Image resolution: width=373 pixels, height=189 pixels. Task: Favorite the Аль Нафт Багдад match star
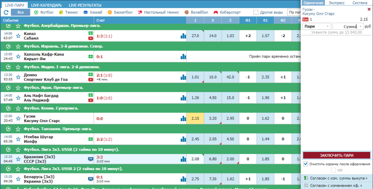click(18, 98)
